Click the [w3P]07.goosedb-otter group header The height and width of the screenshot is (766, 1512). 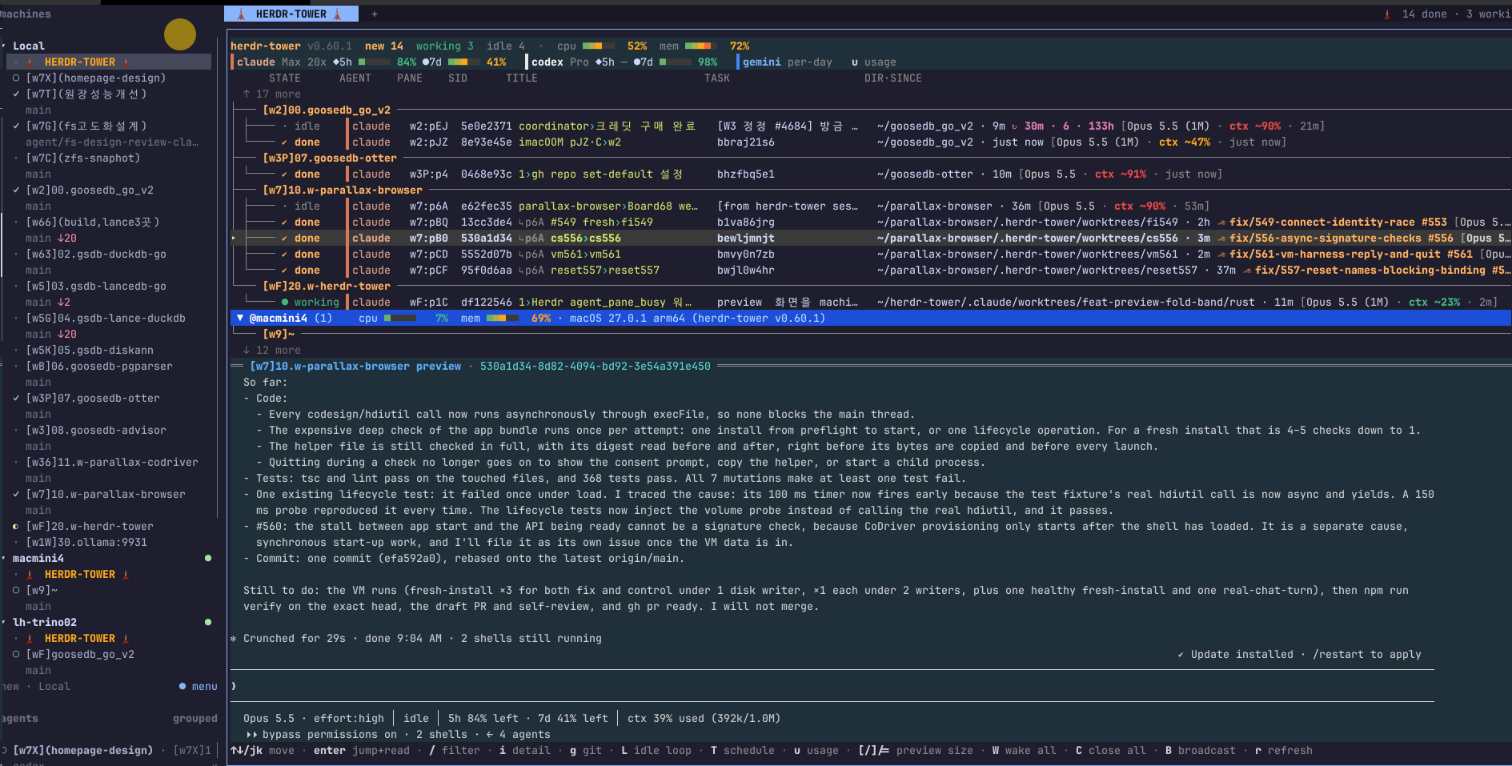(x=330, y=158)
